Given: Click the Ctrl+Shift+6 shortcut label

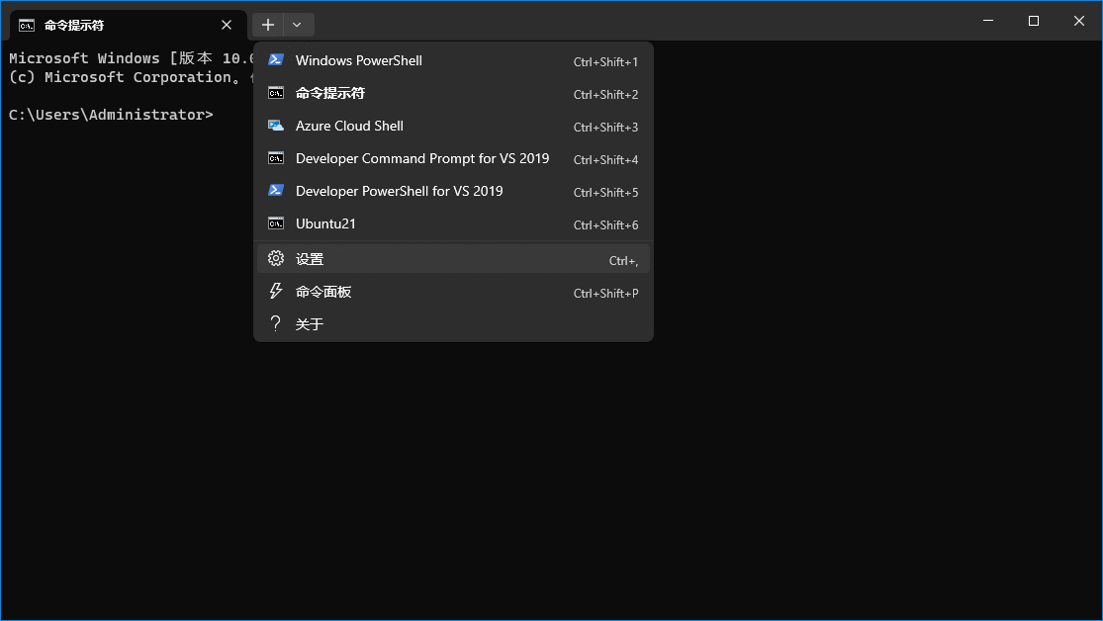Looking at the screenshot, I should (x=605, y=225).
